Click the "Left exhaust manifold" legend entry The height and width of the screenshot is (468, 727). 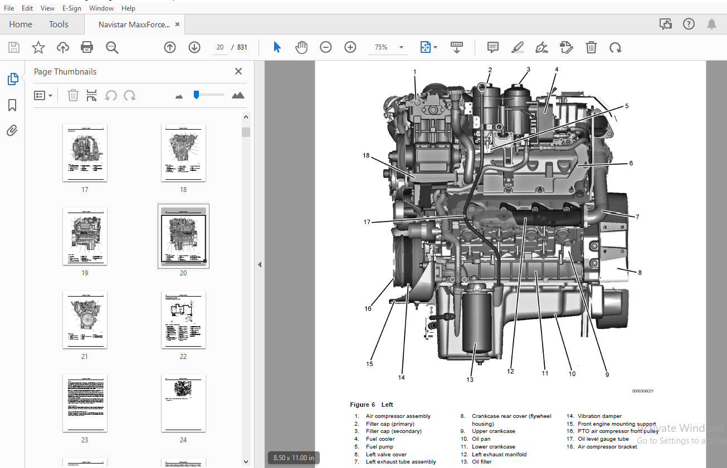(x=499, y=454)
